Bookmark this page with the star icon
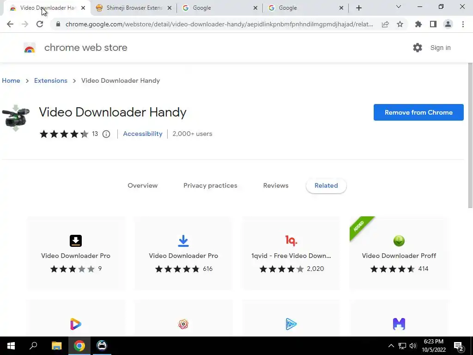The height and width of the screenshot is (355, 473). 400,24
